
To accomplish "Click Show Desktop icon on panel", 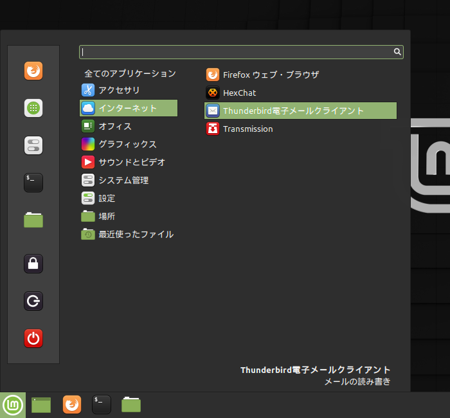I will pos(41,405).
